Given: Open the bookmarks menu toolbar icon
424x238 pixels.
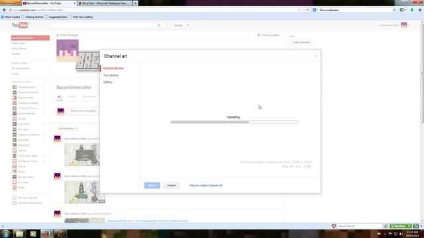Looking at the screenshot, I should point(403,10).
